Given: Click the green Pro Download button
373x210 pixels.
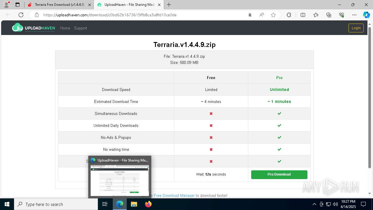Looking at the screenshot, I should 279,174.
